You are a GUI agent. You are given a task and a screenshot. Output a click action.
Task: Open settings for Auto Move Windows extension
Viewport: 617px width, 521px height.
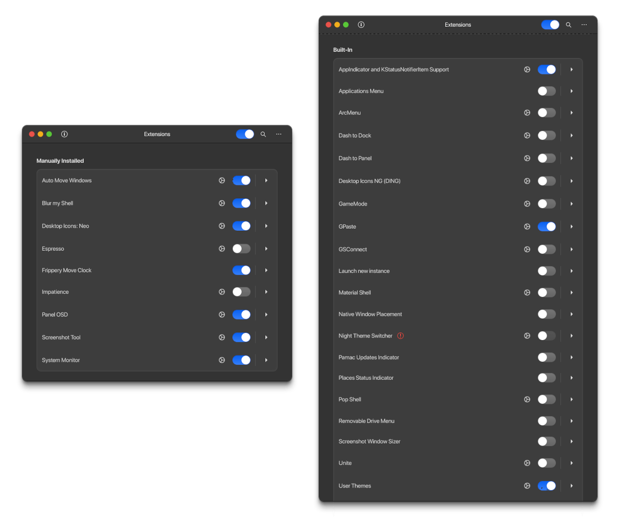222,180
